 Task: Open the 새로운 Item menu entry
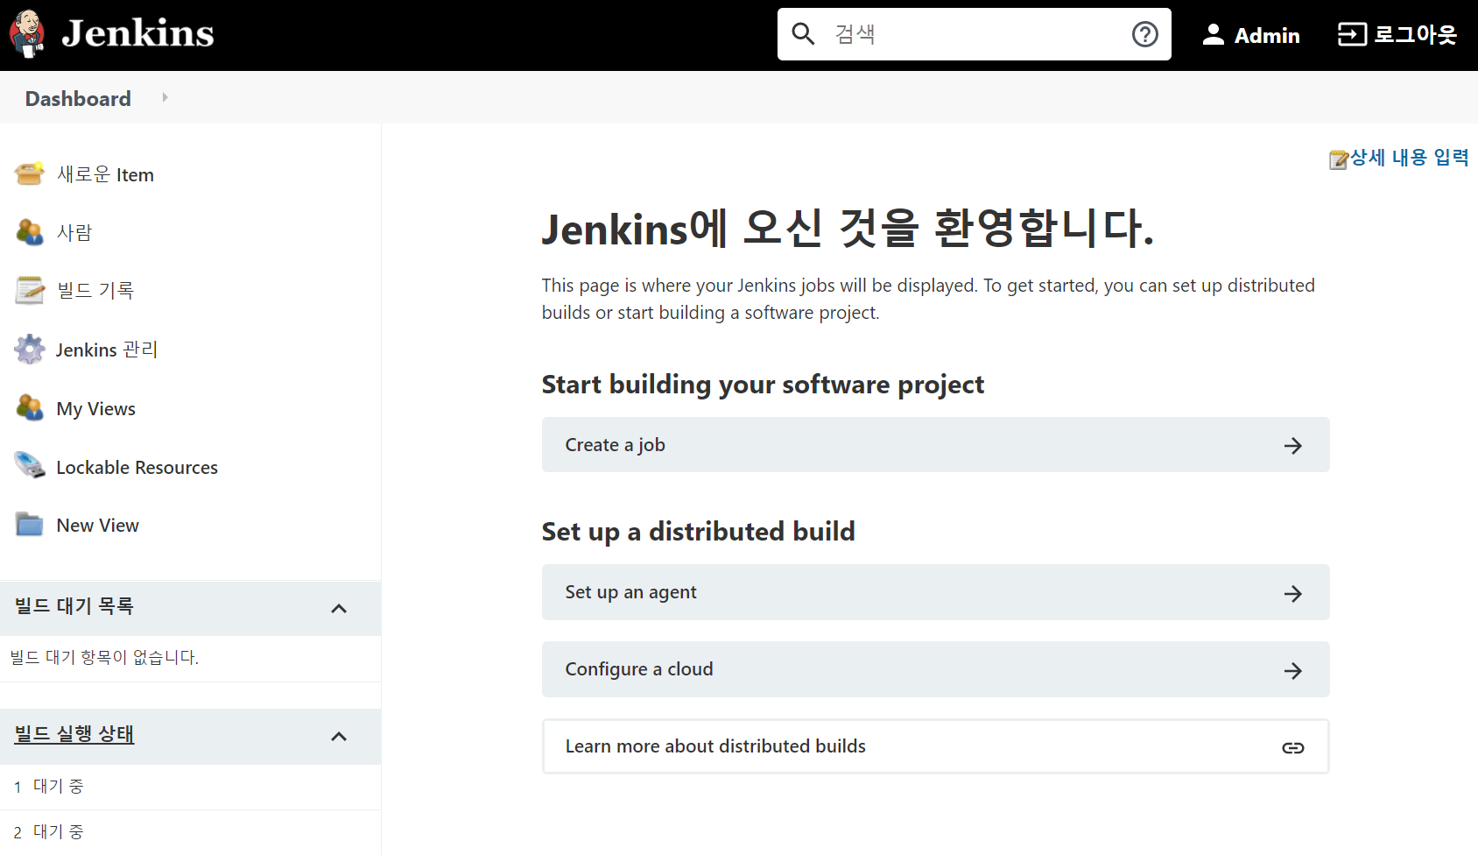(105, 174)
